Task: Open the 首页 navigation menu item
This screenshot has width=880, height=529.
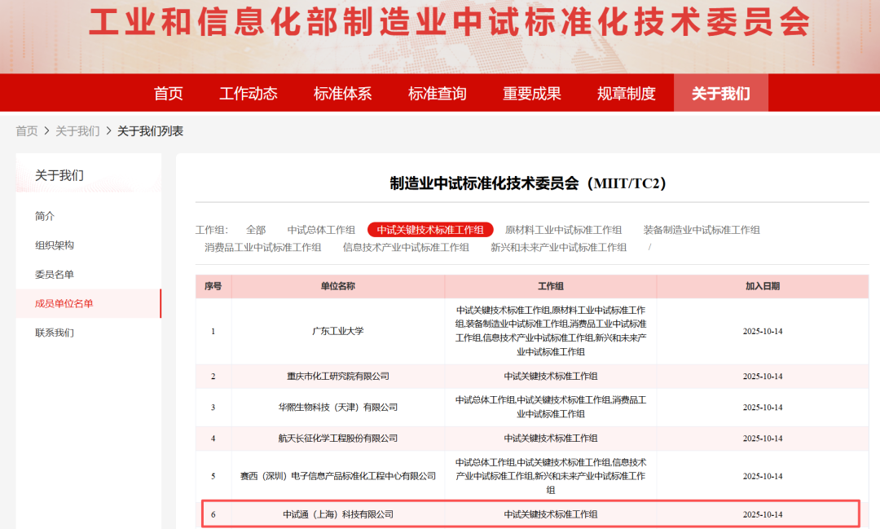Action: pyautogui.click(x=169, y=93)
